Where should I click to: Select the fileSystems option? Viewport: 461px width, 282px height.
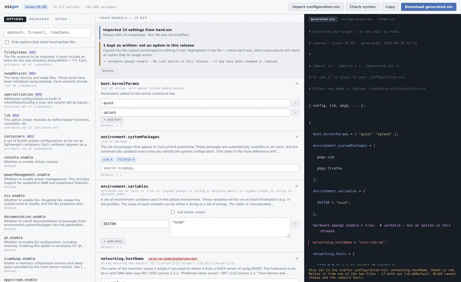(x=48, y=58)
